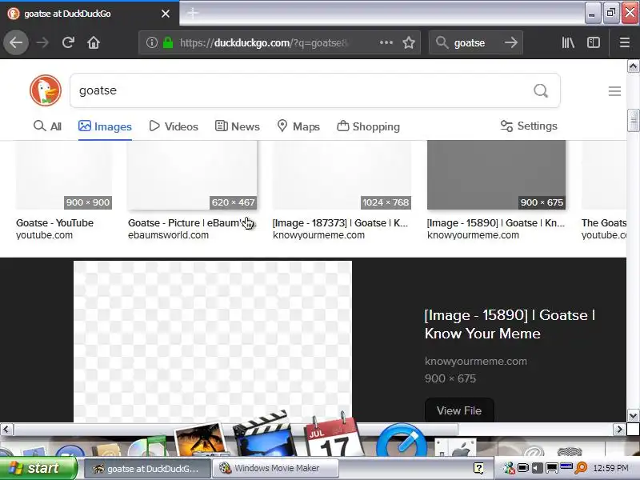Viewport: 640px width, 480px height.
Task: Switch to the Videos tab
Action: click(x=174, y=126)
